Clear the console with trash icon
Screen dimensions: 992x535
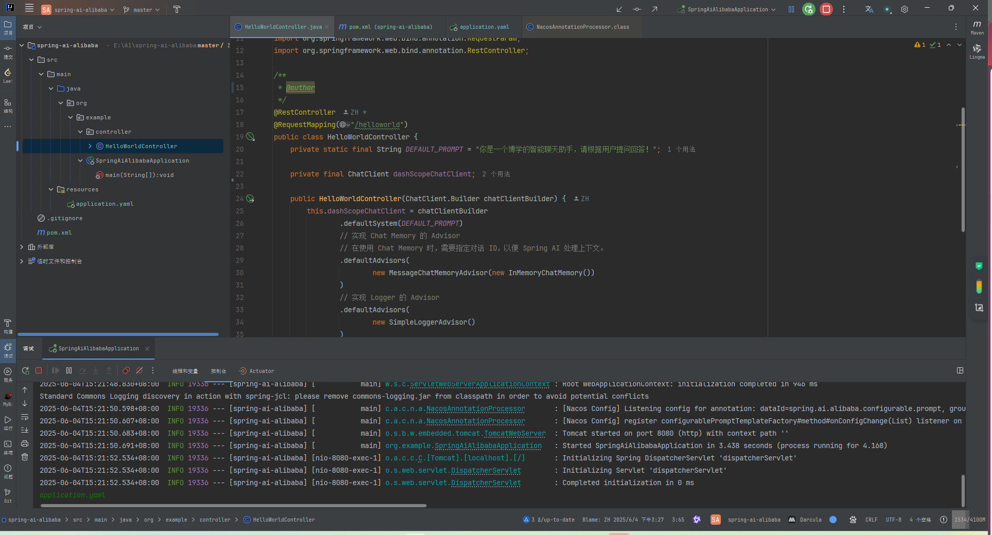tap(25, 457)
